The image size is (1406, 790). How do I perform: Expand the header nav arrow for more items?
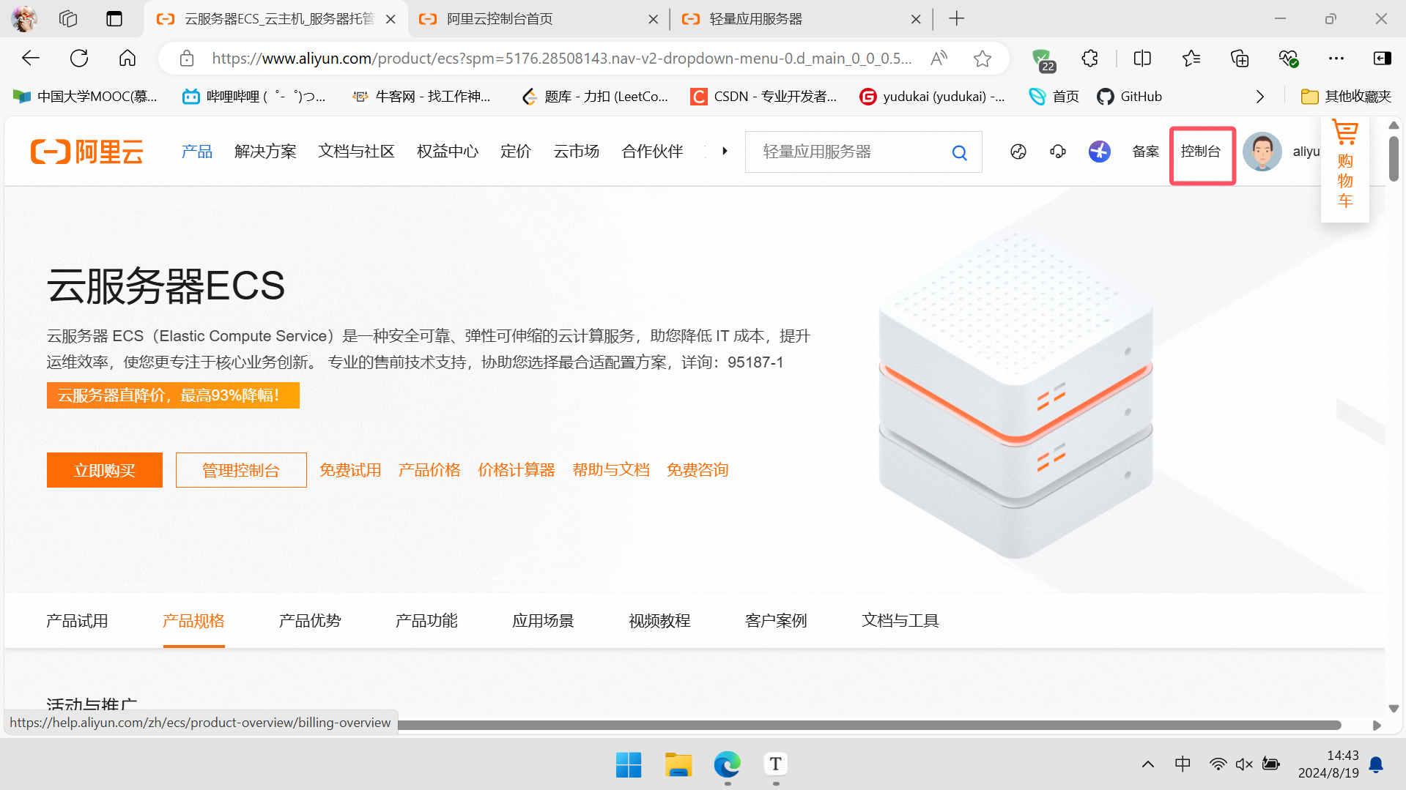tap(725, 152)
